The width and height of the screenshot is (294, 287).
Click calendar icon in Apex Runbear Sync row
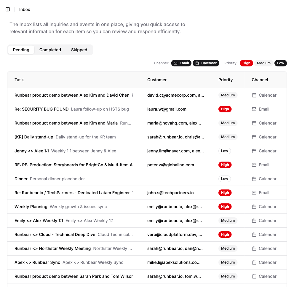(254, 262)
